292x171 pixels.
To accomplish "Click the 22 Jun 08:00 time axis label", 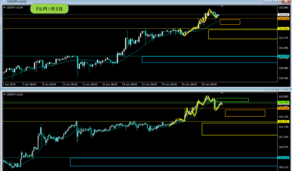I will pos(149,84).
